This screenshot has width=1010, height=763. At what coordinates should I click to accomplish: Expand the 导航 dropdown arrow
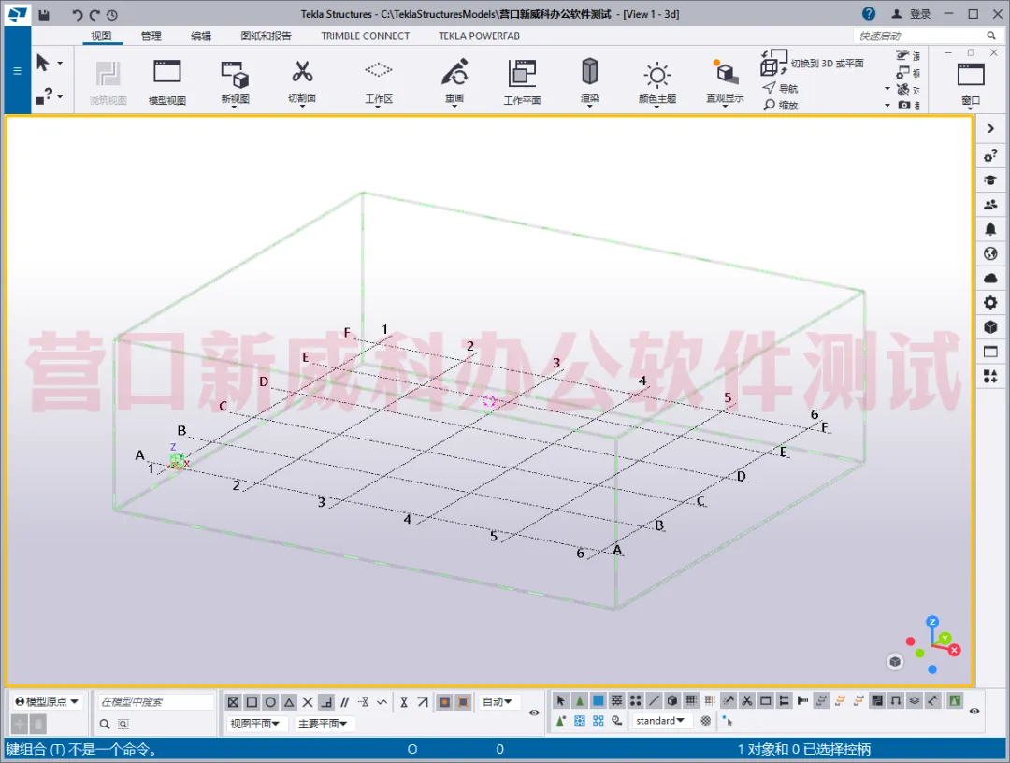[887, 88]
